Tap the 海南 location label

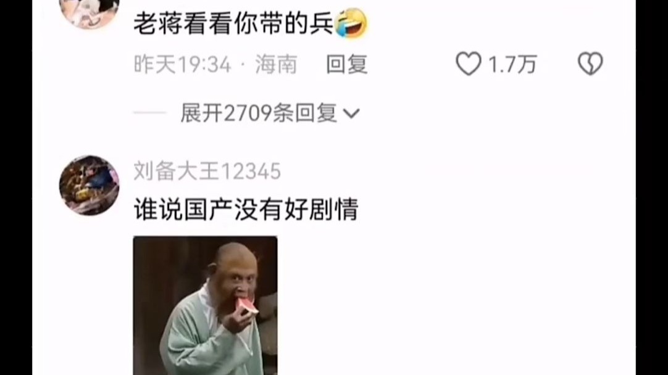pyautogui.click(x=276, y=65)
